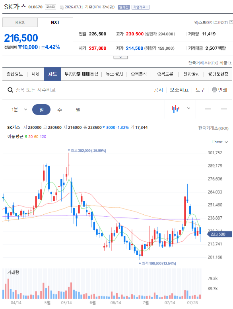This screenshot has width=233, height=309.
Task: Select the 일 daily period
Action: tap(41, 110)
